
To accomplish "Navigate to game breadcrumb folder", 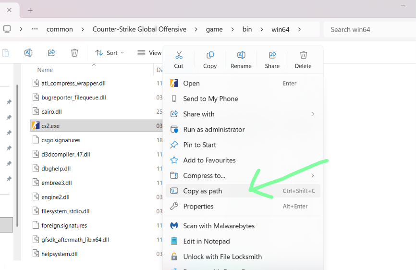I will point(214,29).
